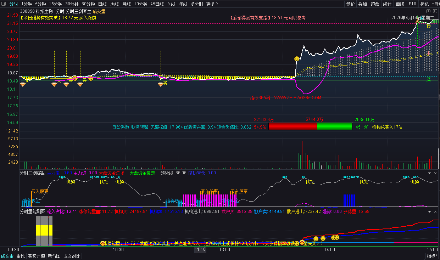Toggle the layout panel icon beside 分时 tab
The width and height of the screenshot is (440, 260).
pyautogui.click(x=4, y=4)
